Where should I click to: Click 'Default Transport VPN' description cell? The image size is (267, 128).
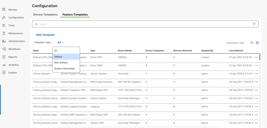74,90
